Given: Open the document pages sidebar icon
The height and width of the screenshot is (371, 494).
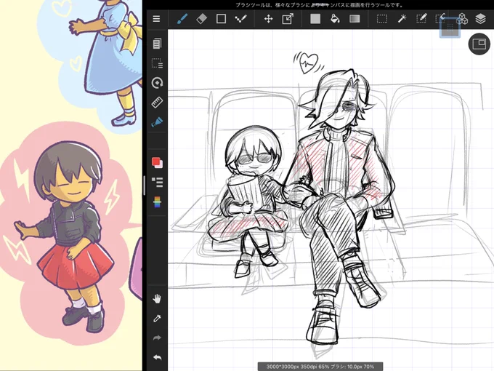Looking at the screenshot, I should [157, 44].
